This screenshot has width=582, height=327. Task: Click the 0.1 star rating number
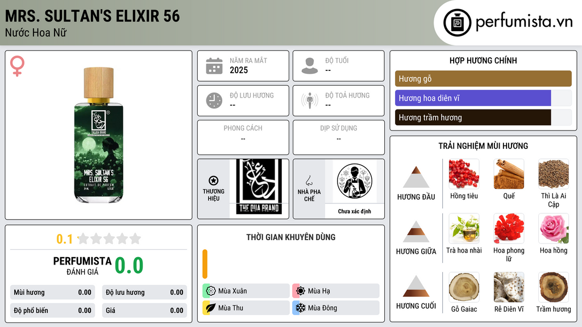pyautogui.click(x=64, y=239)
